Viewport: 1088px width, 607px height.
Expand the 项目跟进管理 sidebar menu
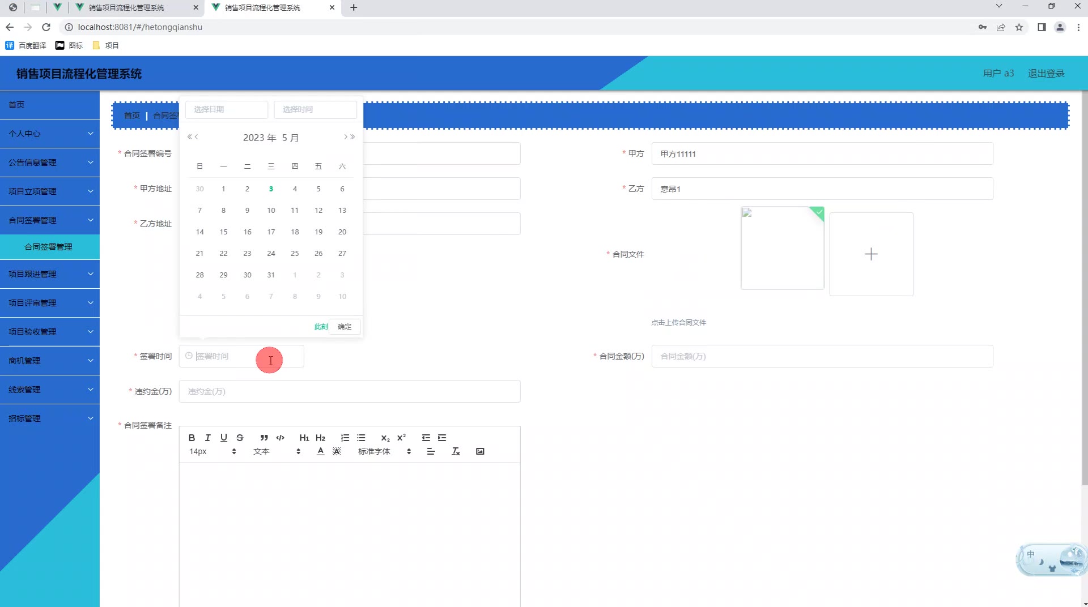(50, 274)
